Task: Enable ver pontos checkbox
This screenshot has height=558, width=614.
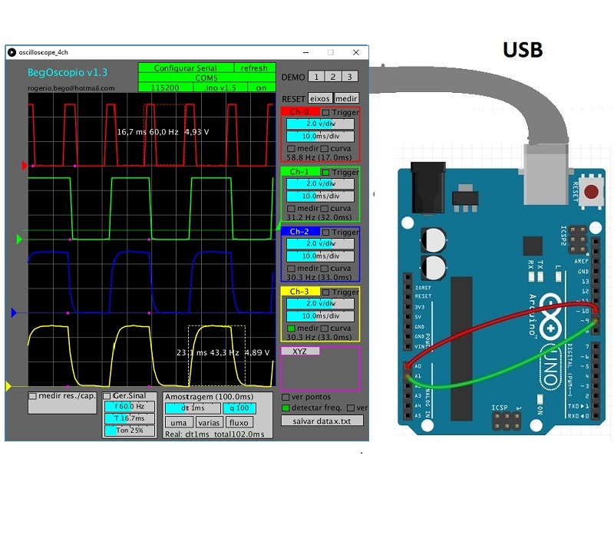Action: [x=286, y=397]
